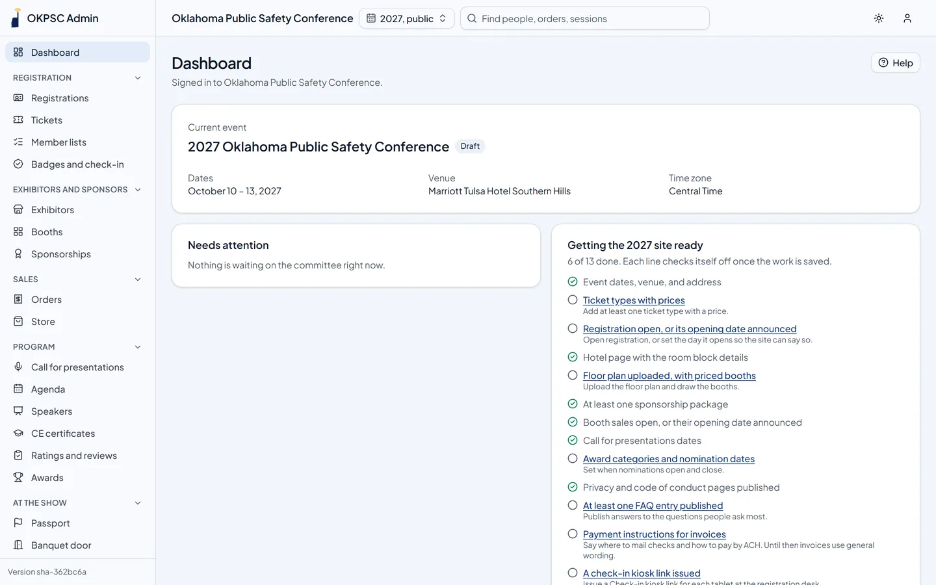Click the unchecked circle beside check-in kiosk link
Image resolution: width=936 pixels, height=585 pixels.
[x=573, y=573]
